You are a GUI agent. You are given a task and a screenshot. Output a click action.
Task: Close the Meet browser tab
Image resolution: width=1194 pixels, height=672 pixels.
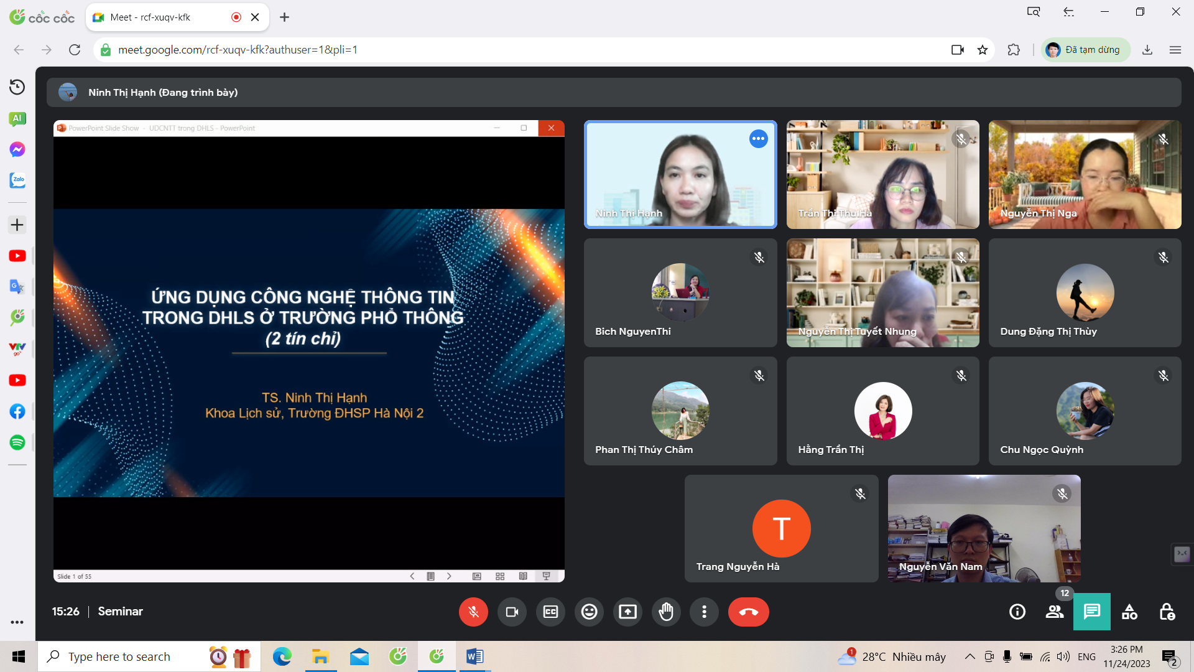click(255, 17)
